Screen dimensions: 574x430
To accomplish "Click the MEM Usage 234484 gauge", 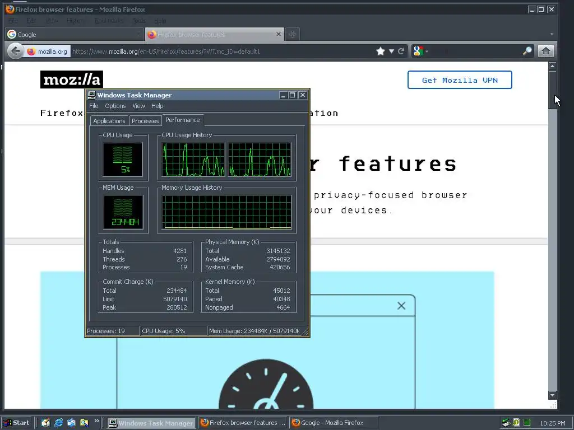I will click(x=123, y=212).
